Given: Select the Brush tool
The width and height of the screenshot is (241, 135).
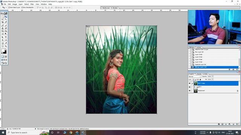Looking at the screenshot, I should click(6, 25).
